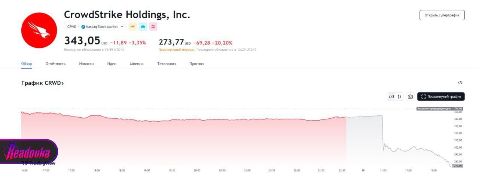Click the 11:00 marker on time axis
The image size is (479, 177).
[x=383, y=171]
